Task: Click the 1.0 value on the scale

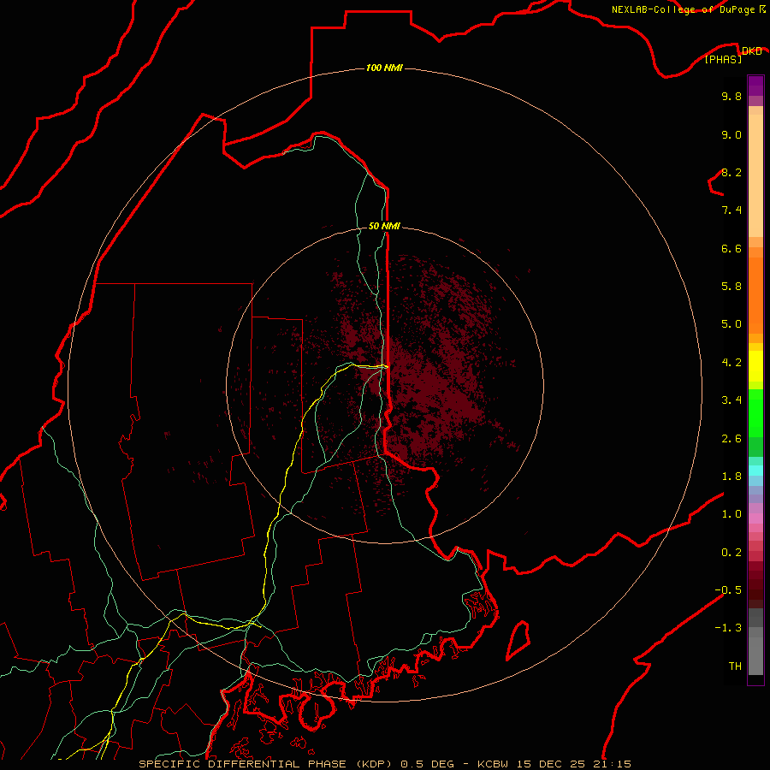Action: tap(731, 514)
